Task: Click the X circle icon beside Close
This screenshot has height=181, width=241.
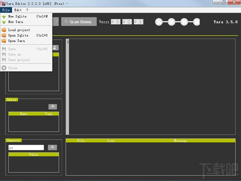Action: 4,68
